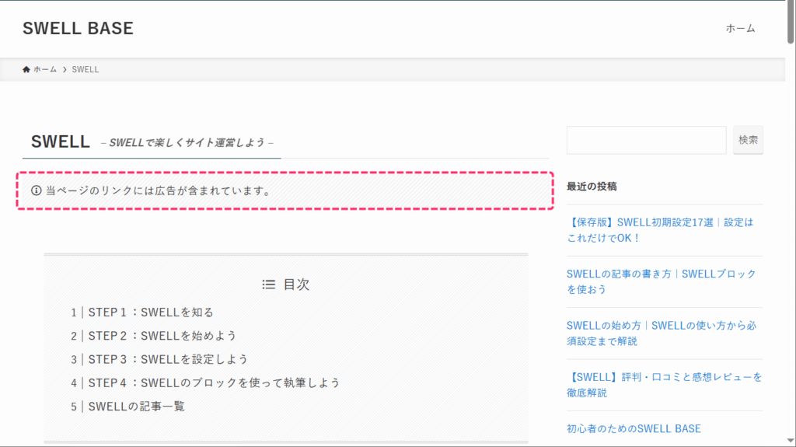Open the ホーム navigation menu item
Image resolution: width=796 pixels, height=447 pixels.
pos(740,29)
